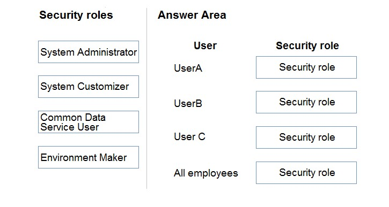Click the word Maker in the last role

pos(113,158)
